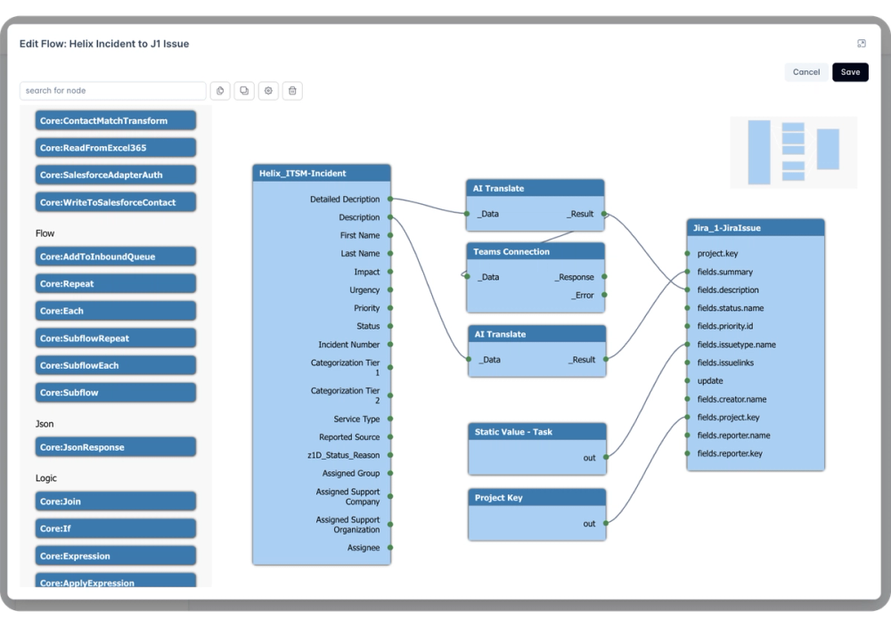Screen dimensions: 891x628
Task: Click the duplicate node icon
Action: (244, 90)
